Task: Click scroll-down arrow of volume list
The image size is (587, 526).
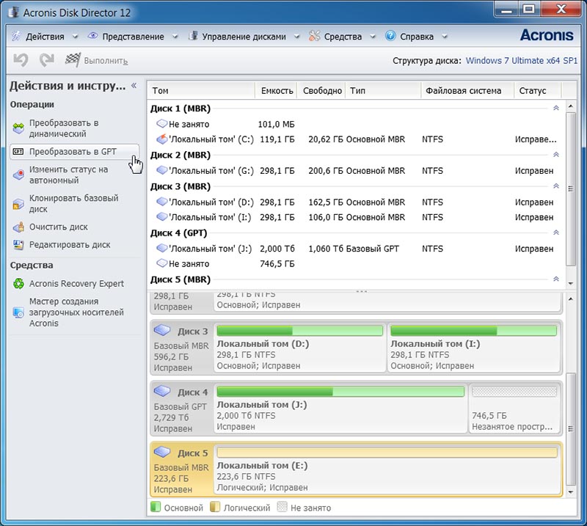Action: (571, 283)
